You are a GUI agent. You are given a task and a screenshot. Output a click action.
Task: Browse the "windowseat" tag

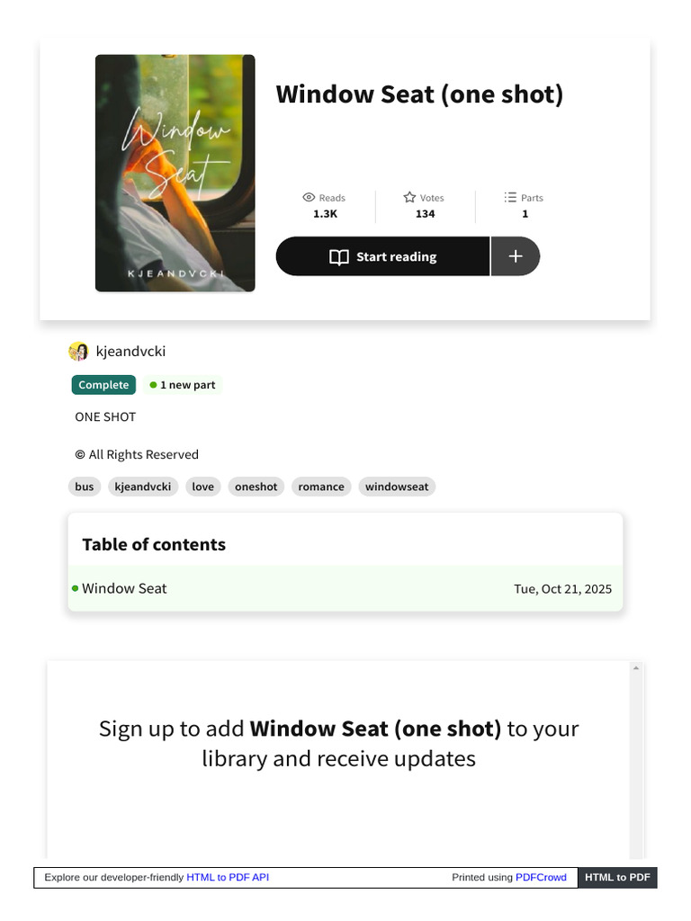[397, 487]
